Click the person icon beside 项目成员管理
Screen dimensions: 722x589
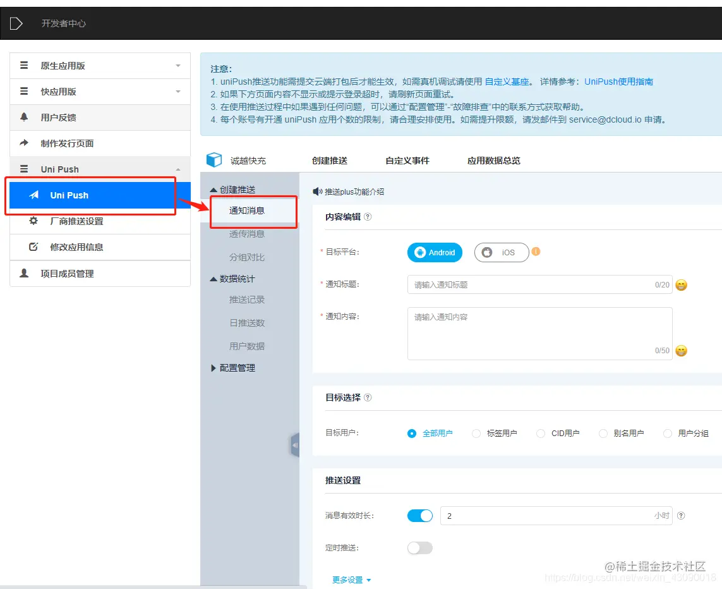(x=24, y=273)
